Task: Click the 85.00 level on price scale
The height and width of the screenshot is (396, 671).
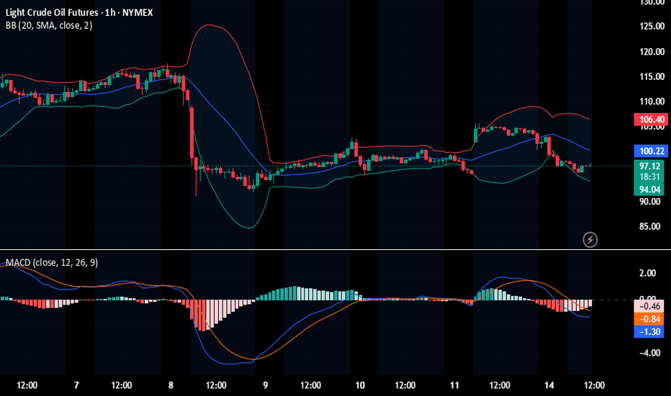Action: coord(649,227)
